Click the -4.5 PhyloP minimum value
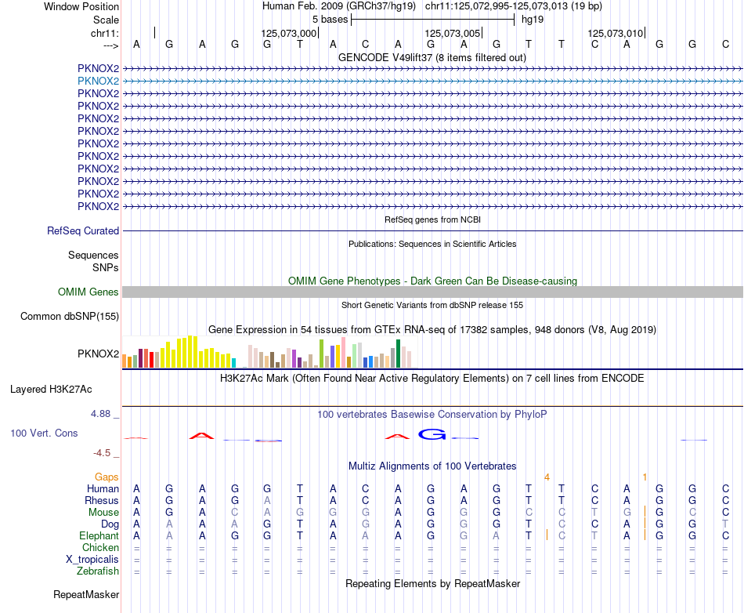This screenshot has height=613, width=744. (x=102, y=453)
